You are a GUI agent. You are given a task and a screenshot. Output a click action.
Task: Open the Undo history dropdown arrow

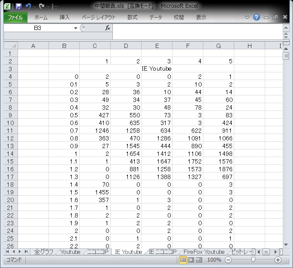coord(34,7)
